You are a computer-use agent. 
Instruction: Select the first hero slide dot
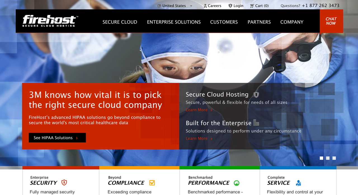321,158
